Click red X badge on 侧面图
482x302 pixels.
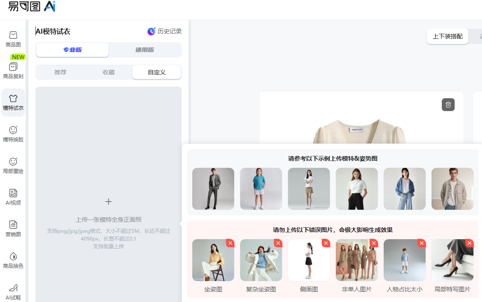click(x=326, y=243)
